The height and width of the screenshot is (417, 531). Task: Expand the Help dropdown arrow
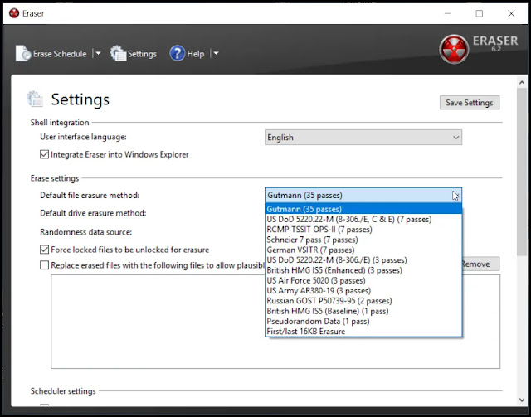click(216, 54)
